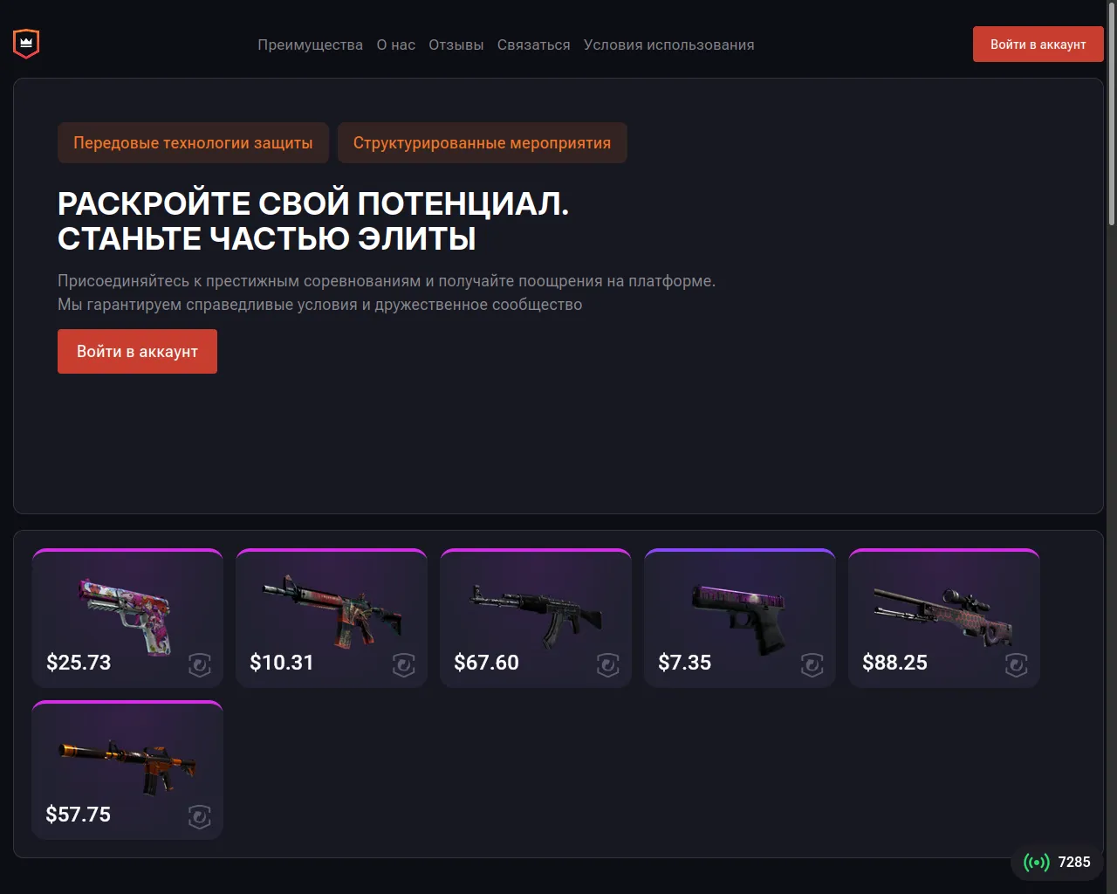The height and width of the screenshot is (894, 1117).
Task: Click the header Войти в аккаунт button
Action: [1038, 45]
